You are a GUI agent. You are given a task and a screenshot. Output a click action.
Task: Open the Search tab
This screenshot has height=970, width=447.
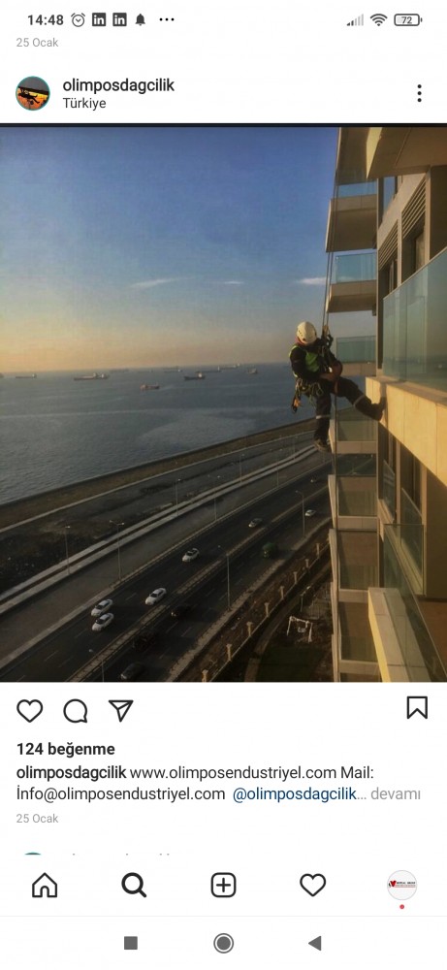click(134, 886)
